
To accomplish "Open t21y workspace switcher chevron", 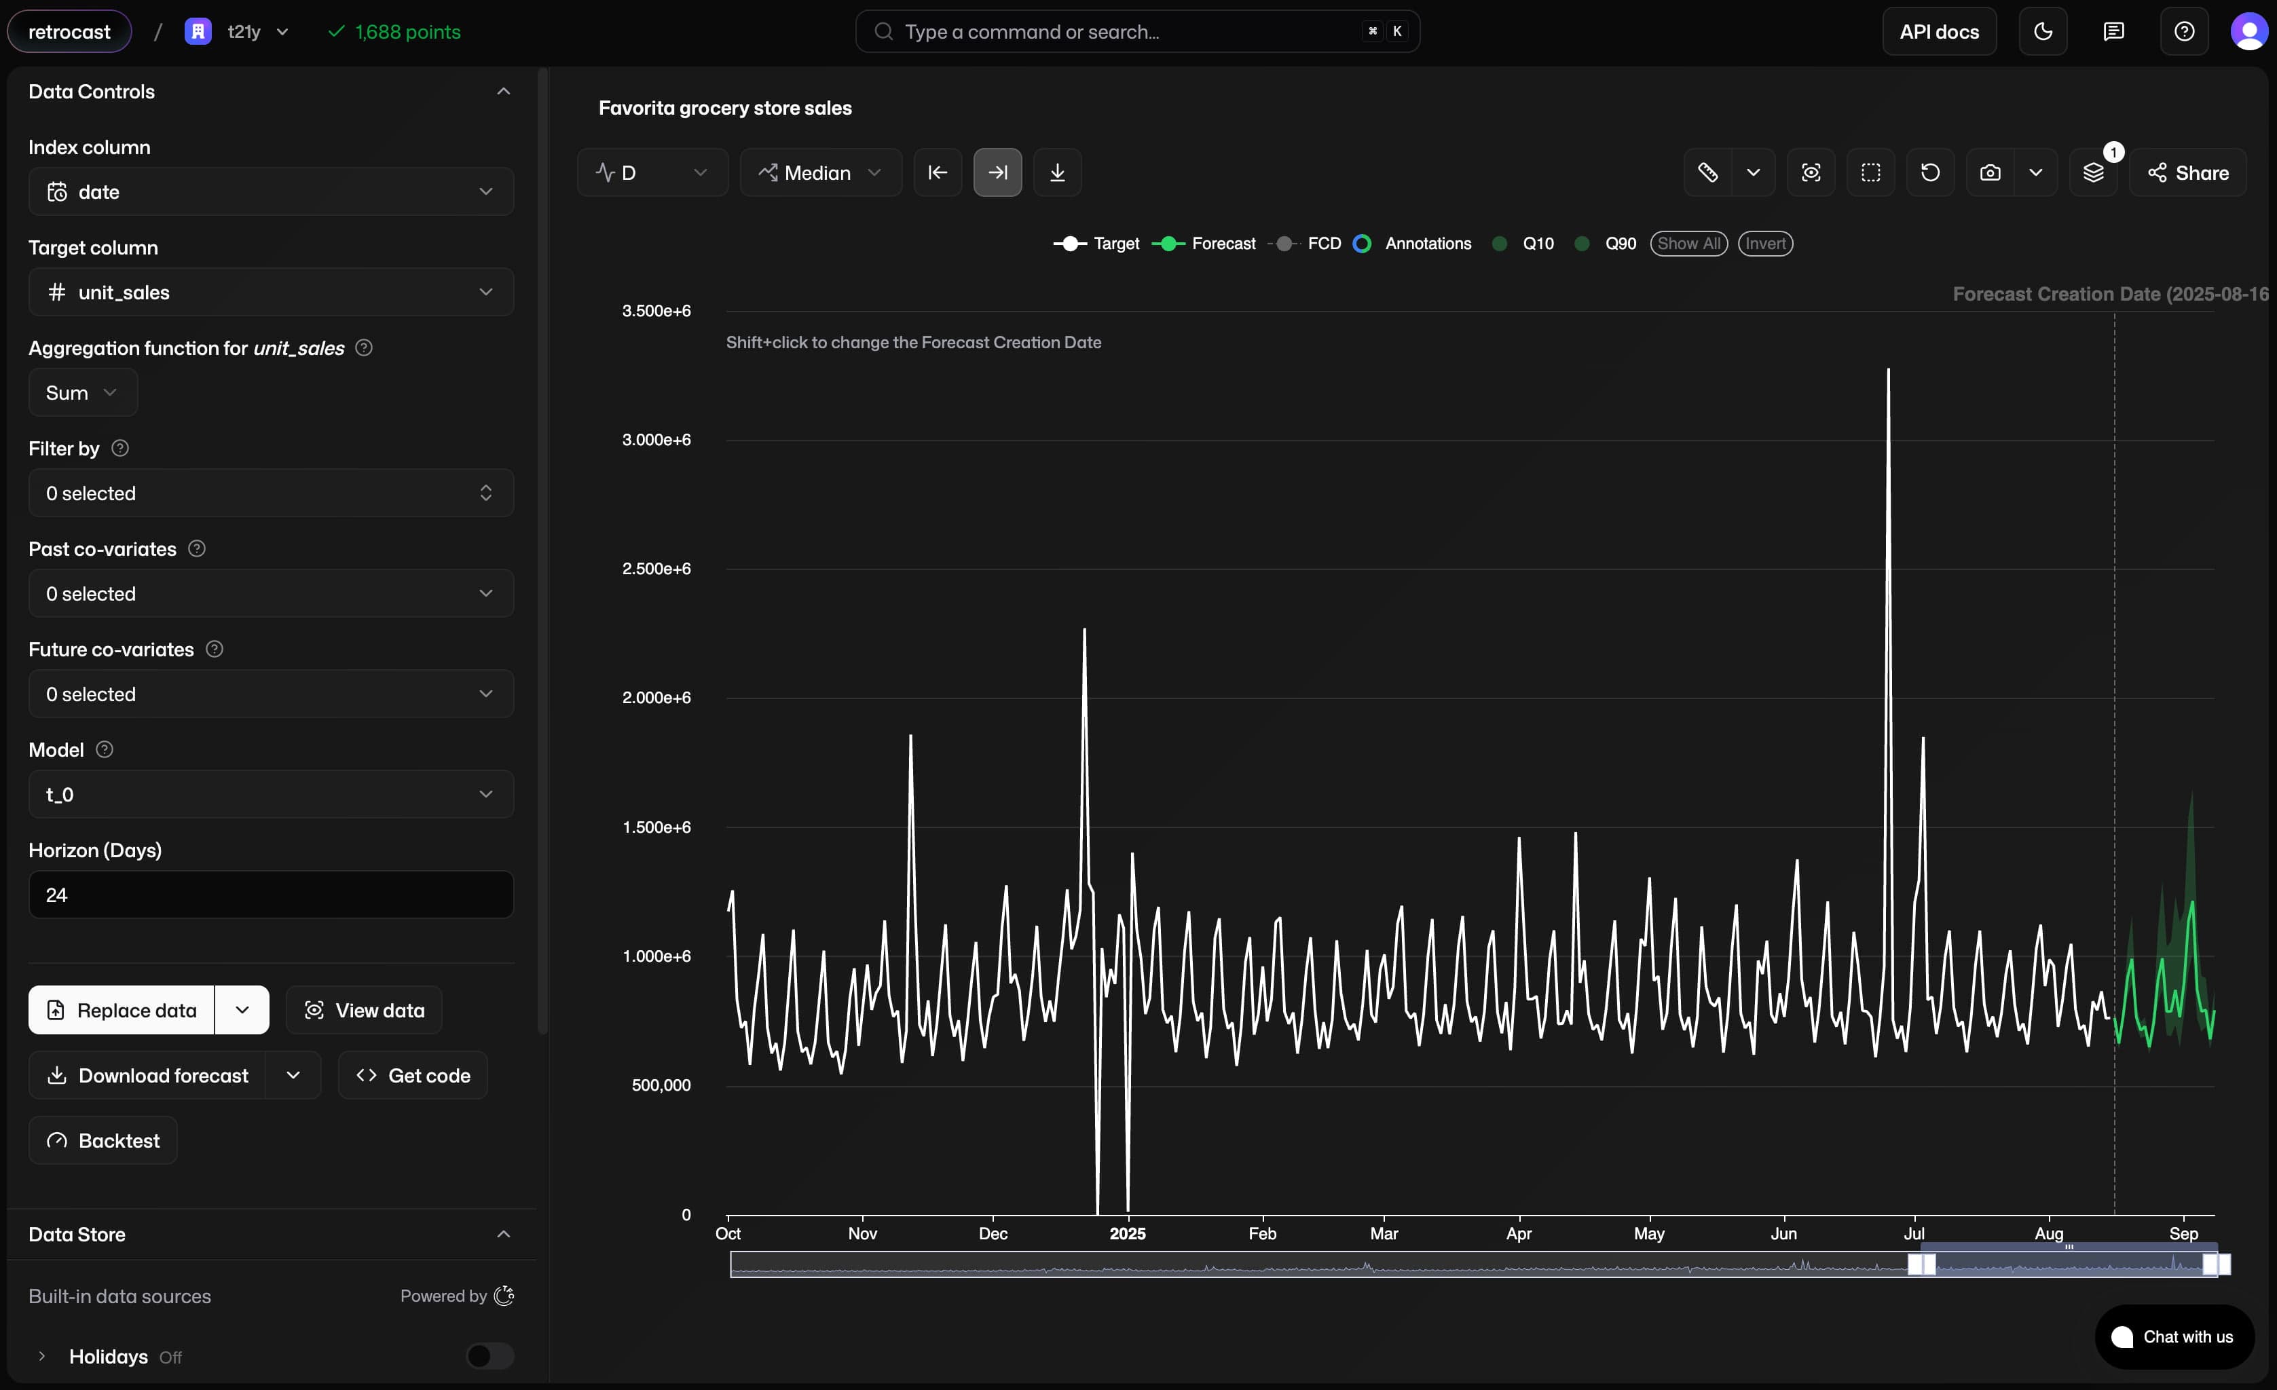I will point(283,31).
